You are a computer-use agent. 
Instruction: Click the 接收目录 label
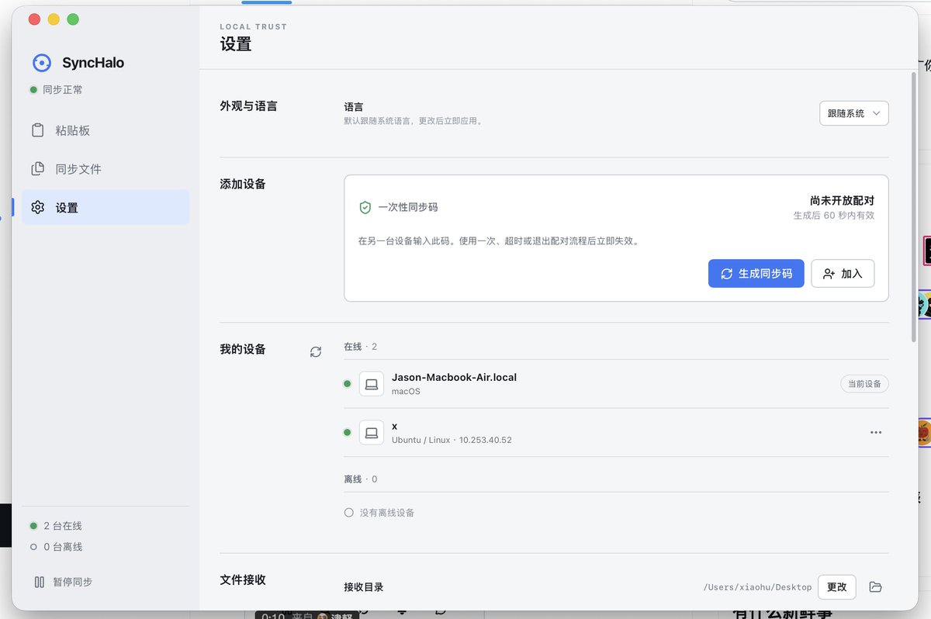pos(364,587)
